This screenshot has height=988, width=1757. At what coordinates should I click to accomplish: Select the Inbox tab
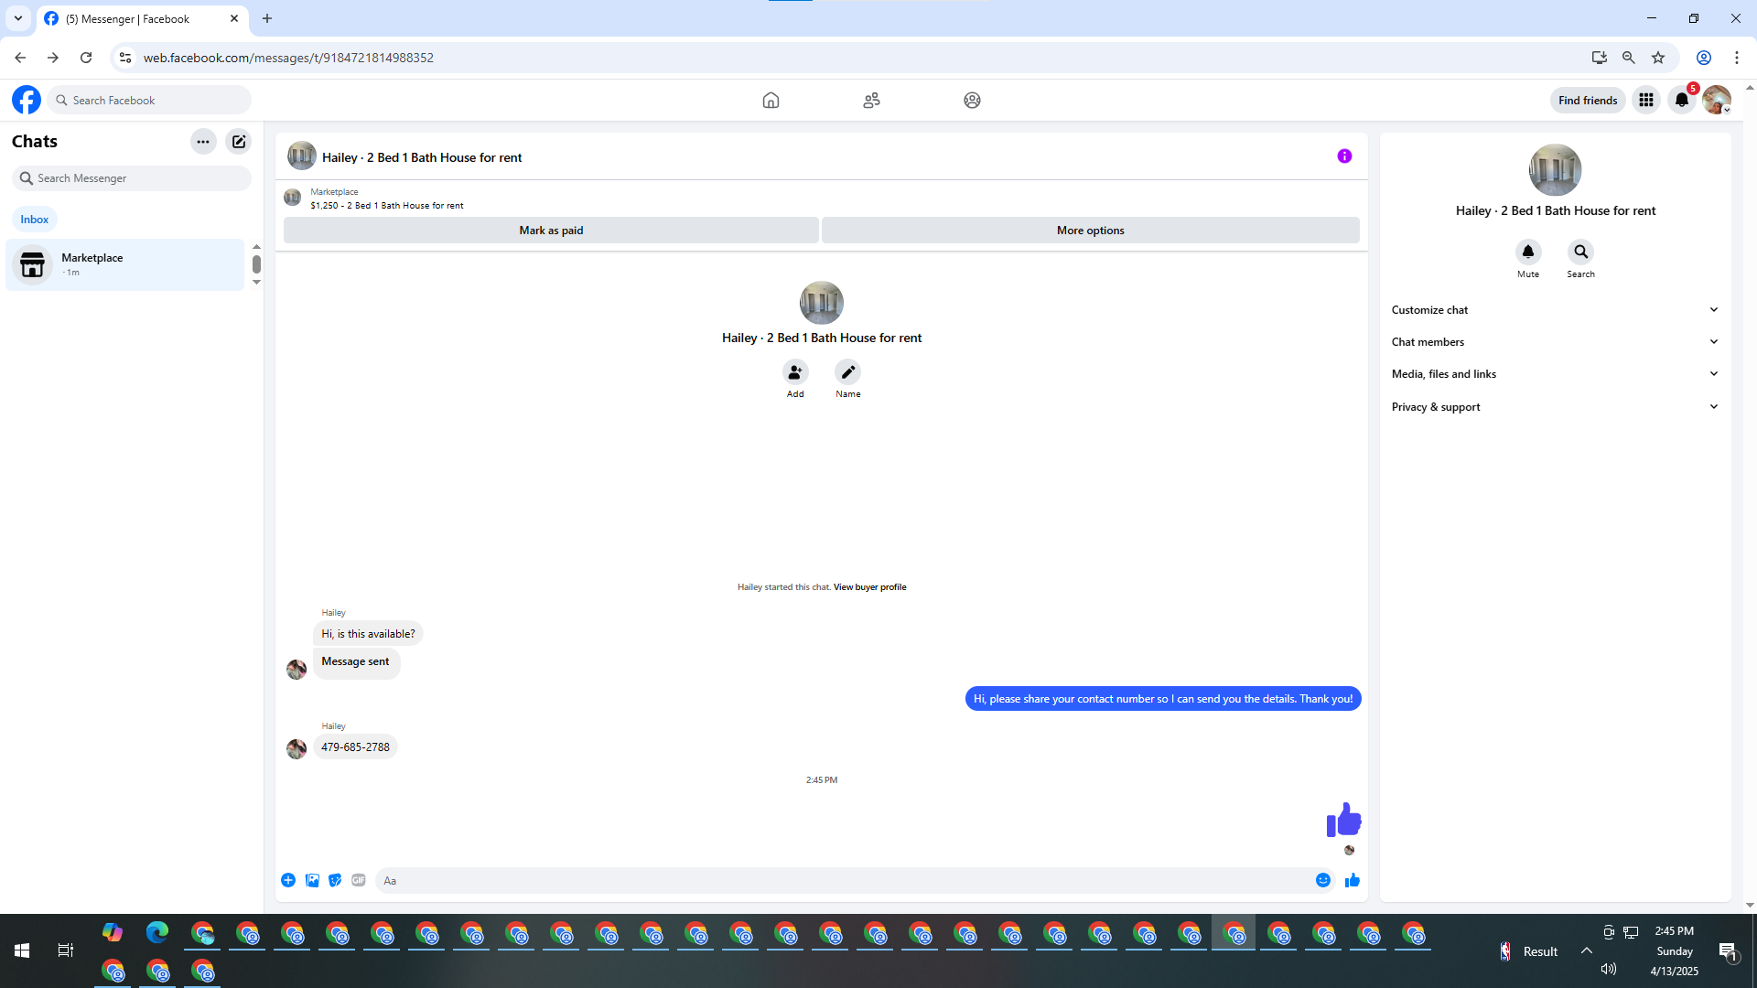coord(35,220)
